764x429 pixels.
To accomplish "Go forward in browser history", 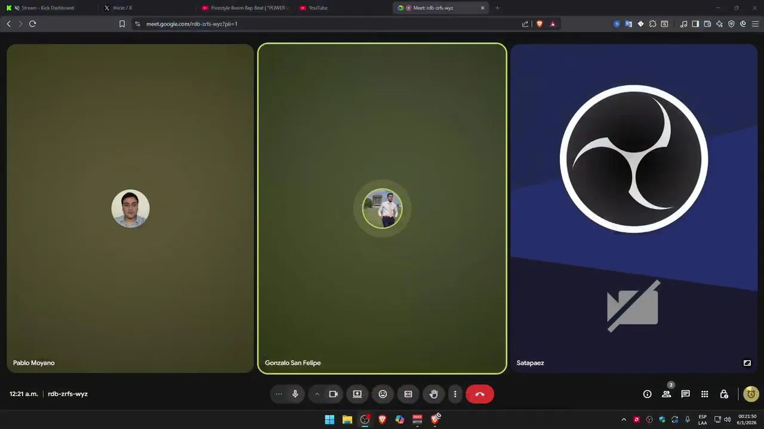I will tap(20, 24).
